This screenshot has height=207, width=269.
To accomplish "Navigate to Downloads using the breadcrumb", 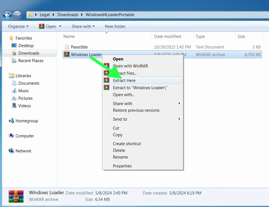I will 68,15.
